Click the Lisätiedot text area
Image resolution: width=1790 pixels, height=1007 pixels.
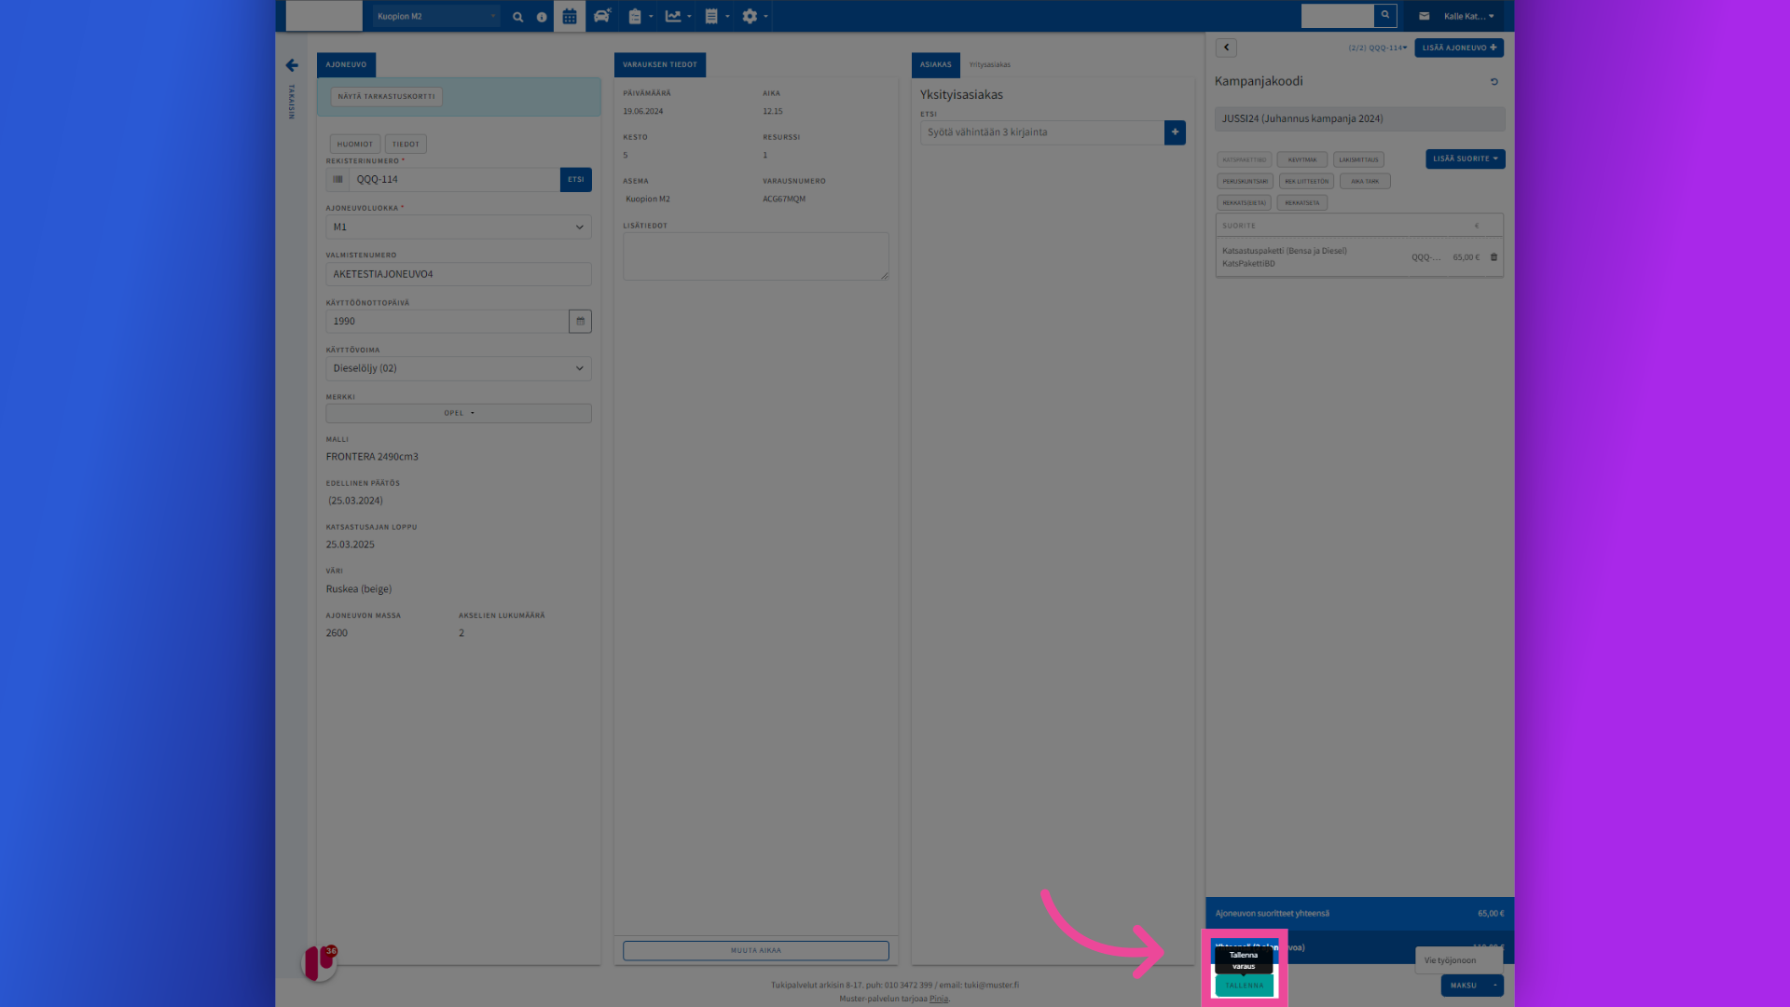click(756, 256)
